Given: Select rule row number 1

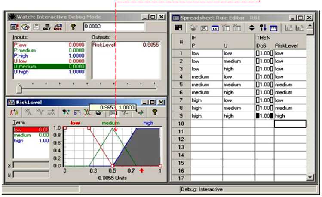Looking at the screenshot, I should click(181, 53).
